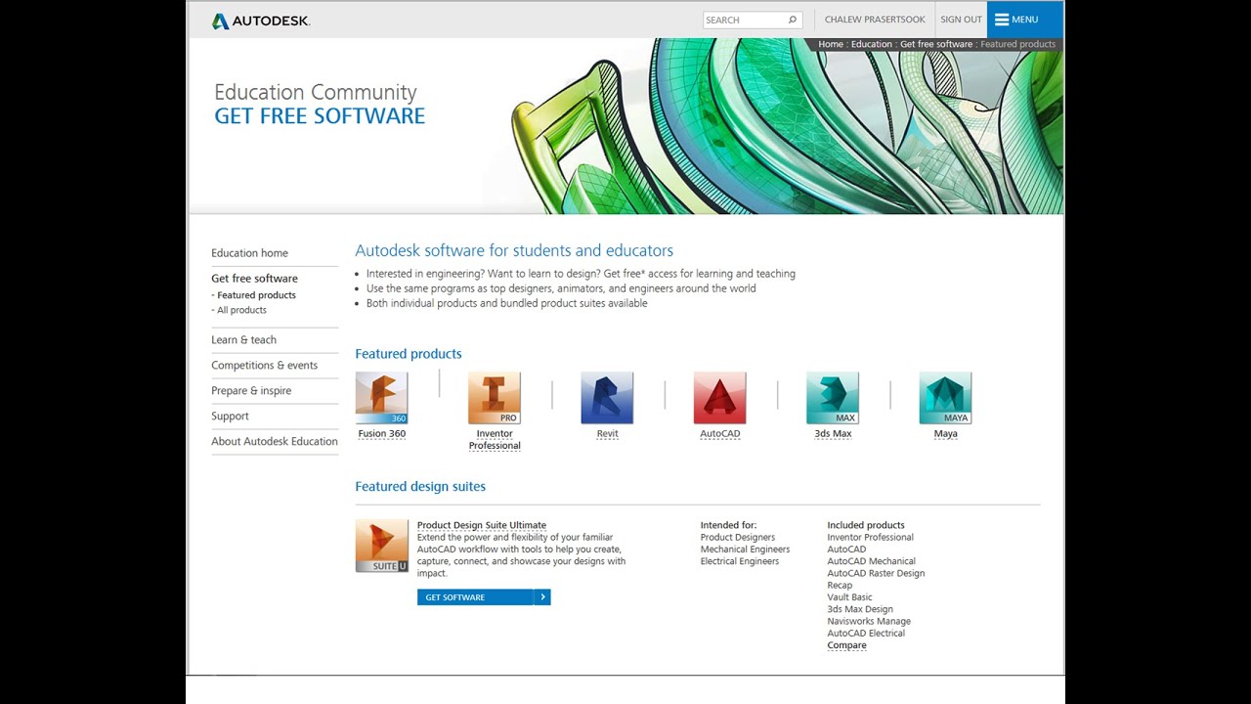The width and height of the screenshot is (1251, 704).
Task: Open the MENU hamburger button
Action: pos(1024,20)
